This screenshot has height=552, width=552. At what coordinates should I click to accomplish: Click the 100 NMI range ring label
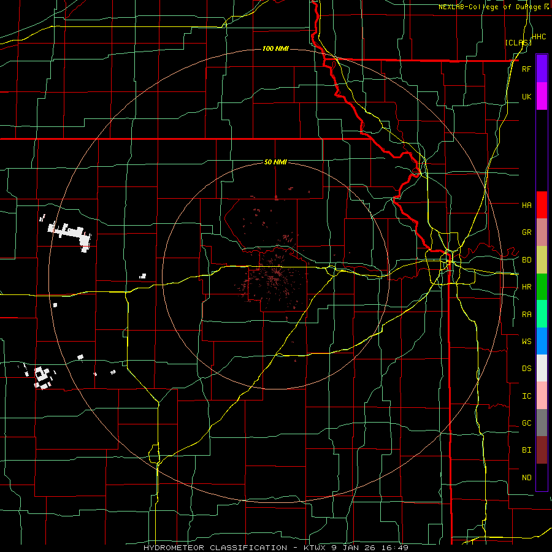275,48
